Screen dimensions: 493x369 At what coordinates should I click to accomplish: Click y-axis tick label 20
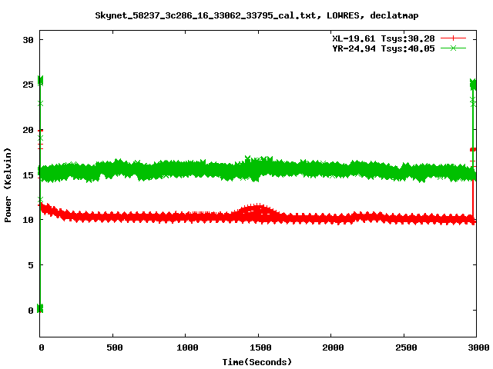(x=28, y=130)
